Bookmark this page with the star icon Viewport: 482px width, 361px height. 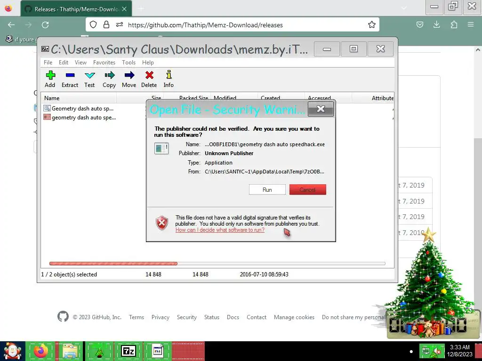(372, 24)
